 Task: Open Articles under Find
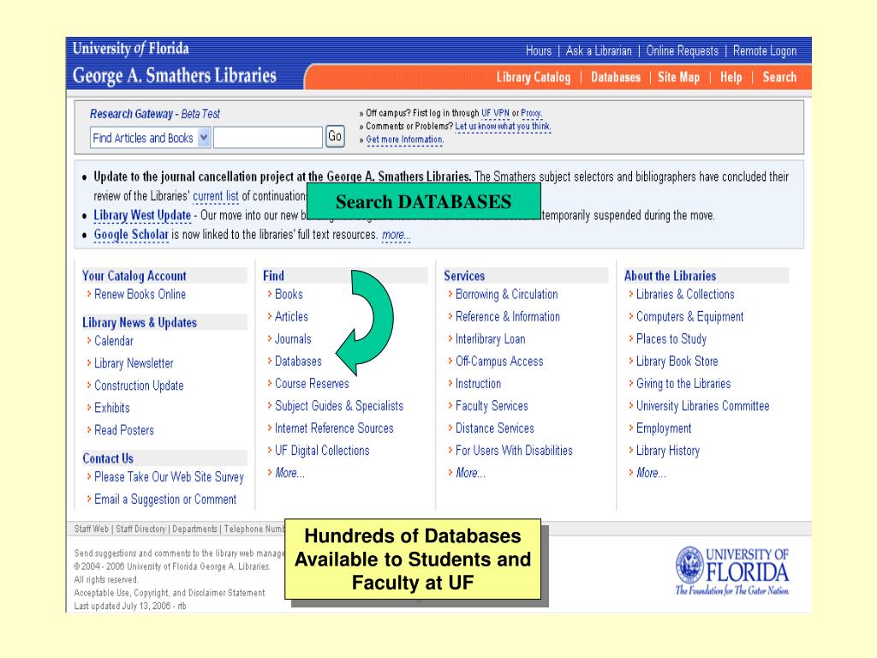(291, 317)
